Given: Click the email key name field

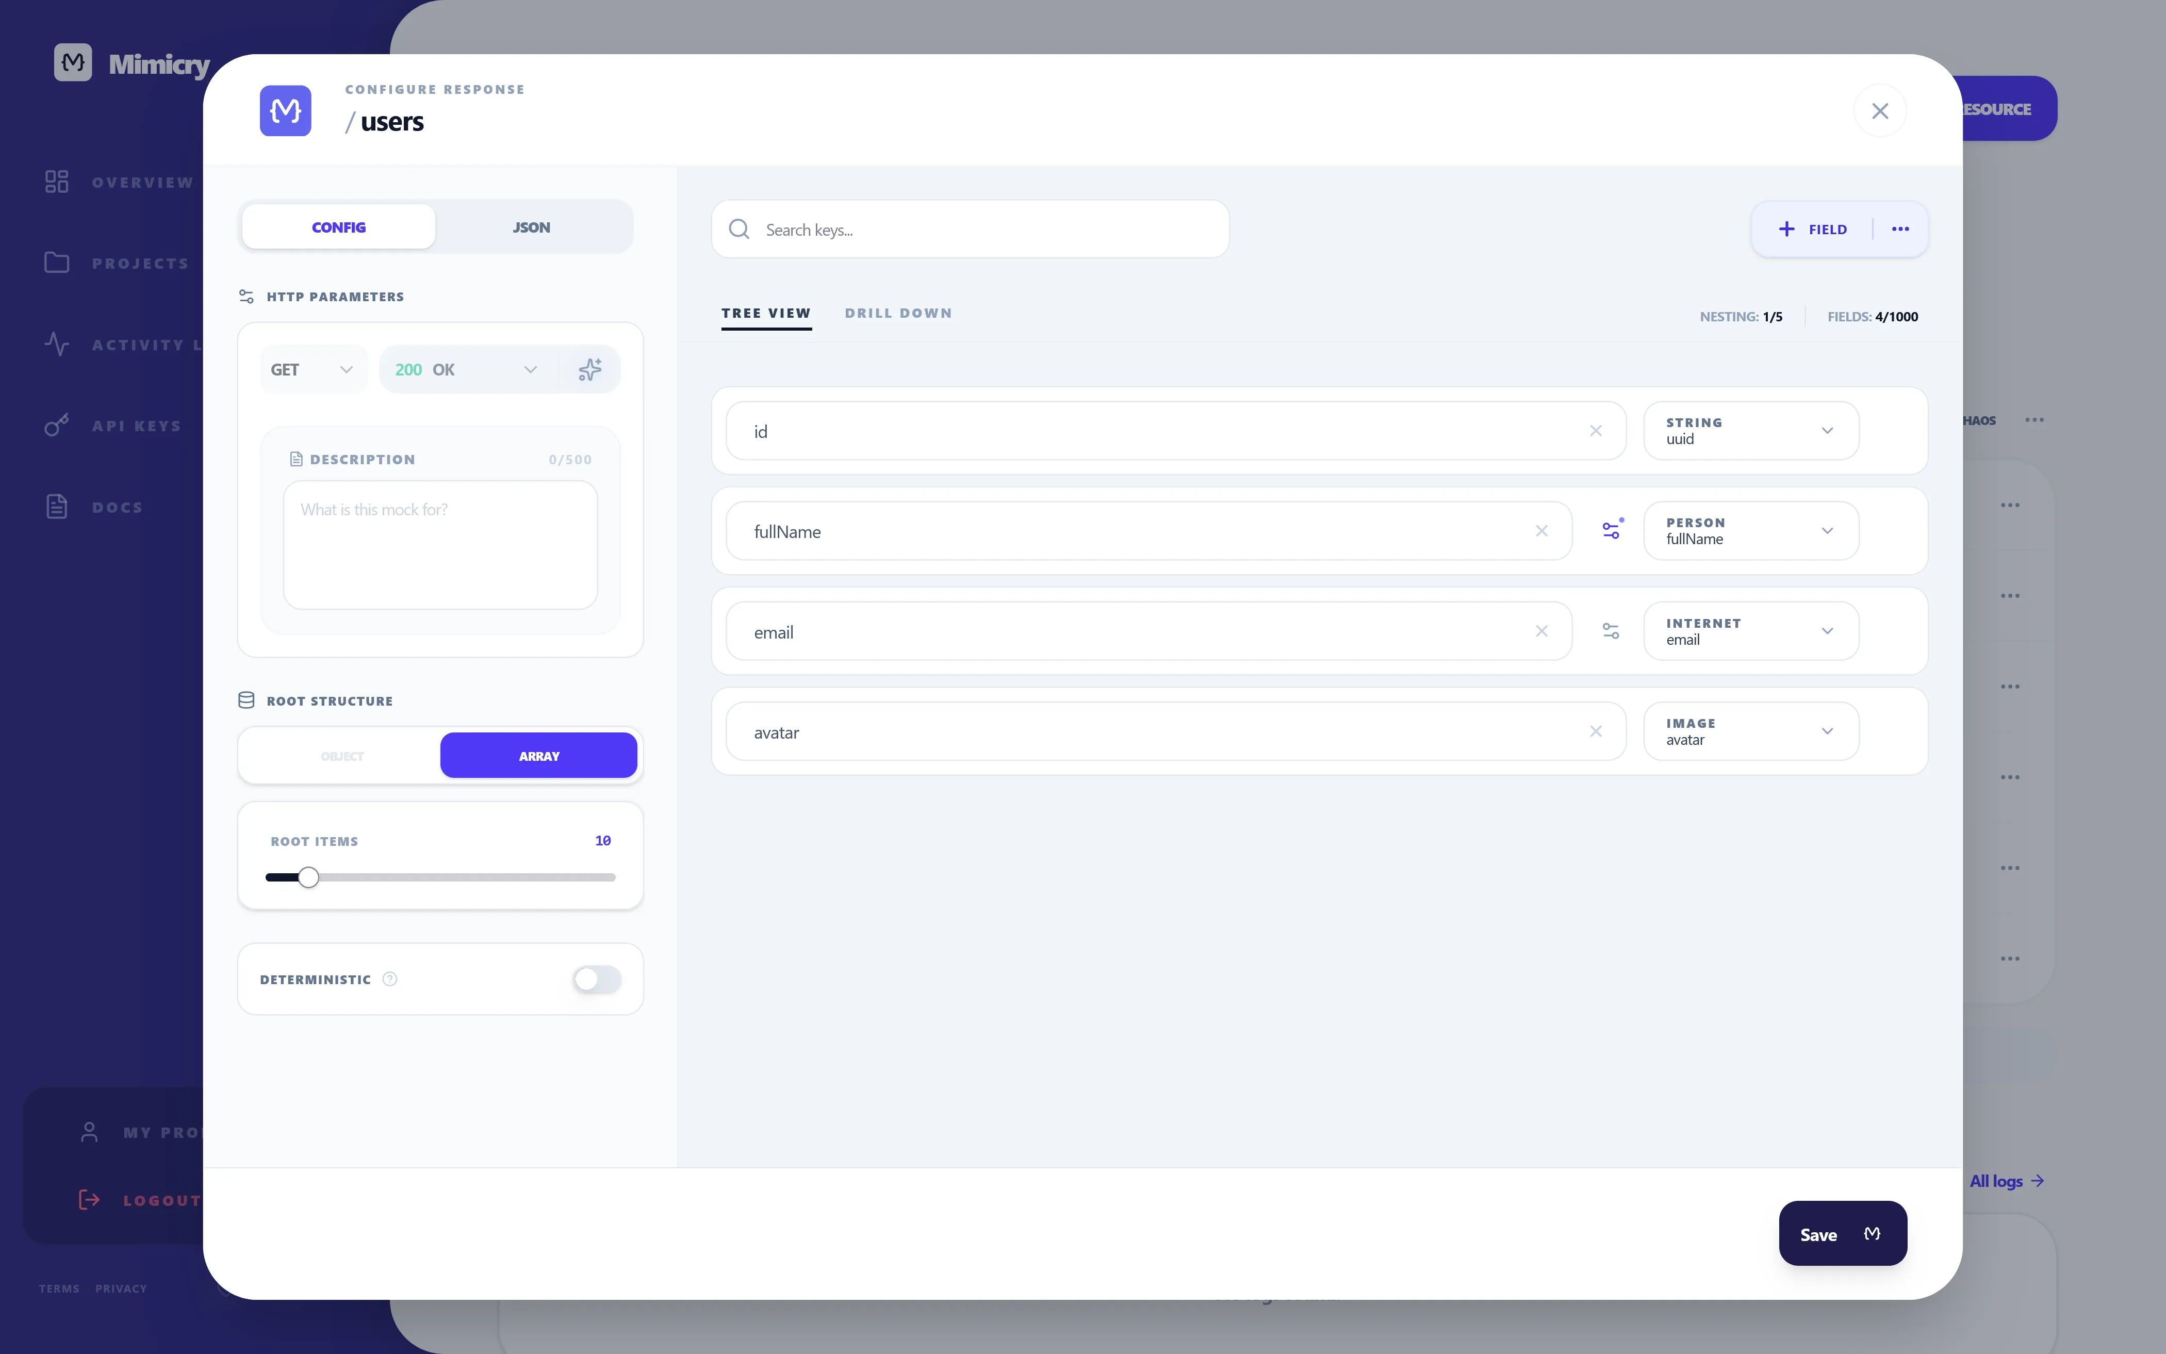Looking at the screenshot, I should click(1149, 631).
